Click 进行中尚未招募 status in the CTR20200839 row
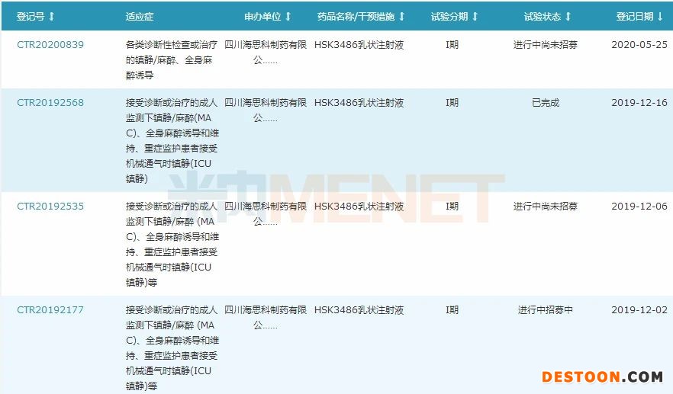 pos(546,45)
